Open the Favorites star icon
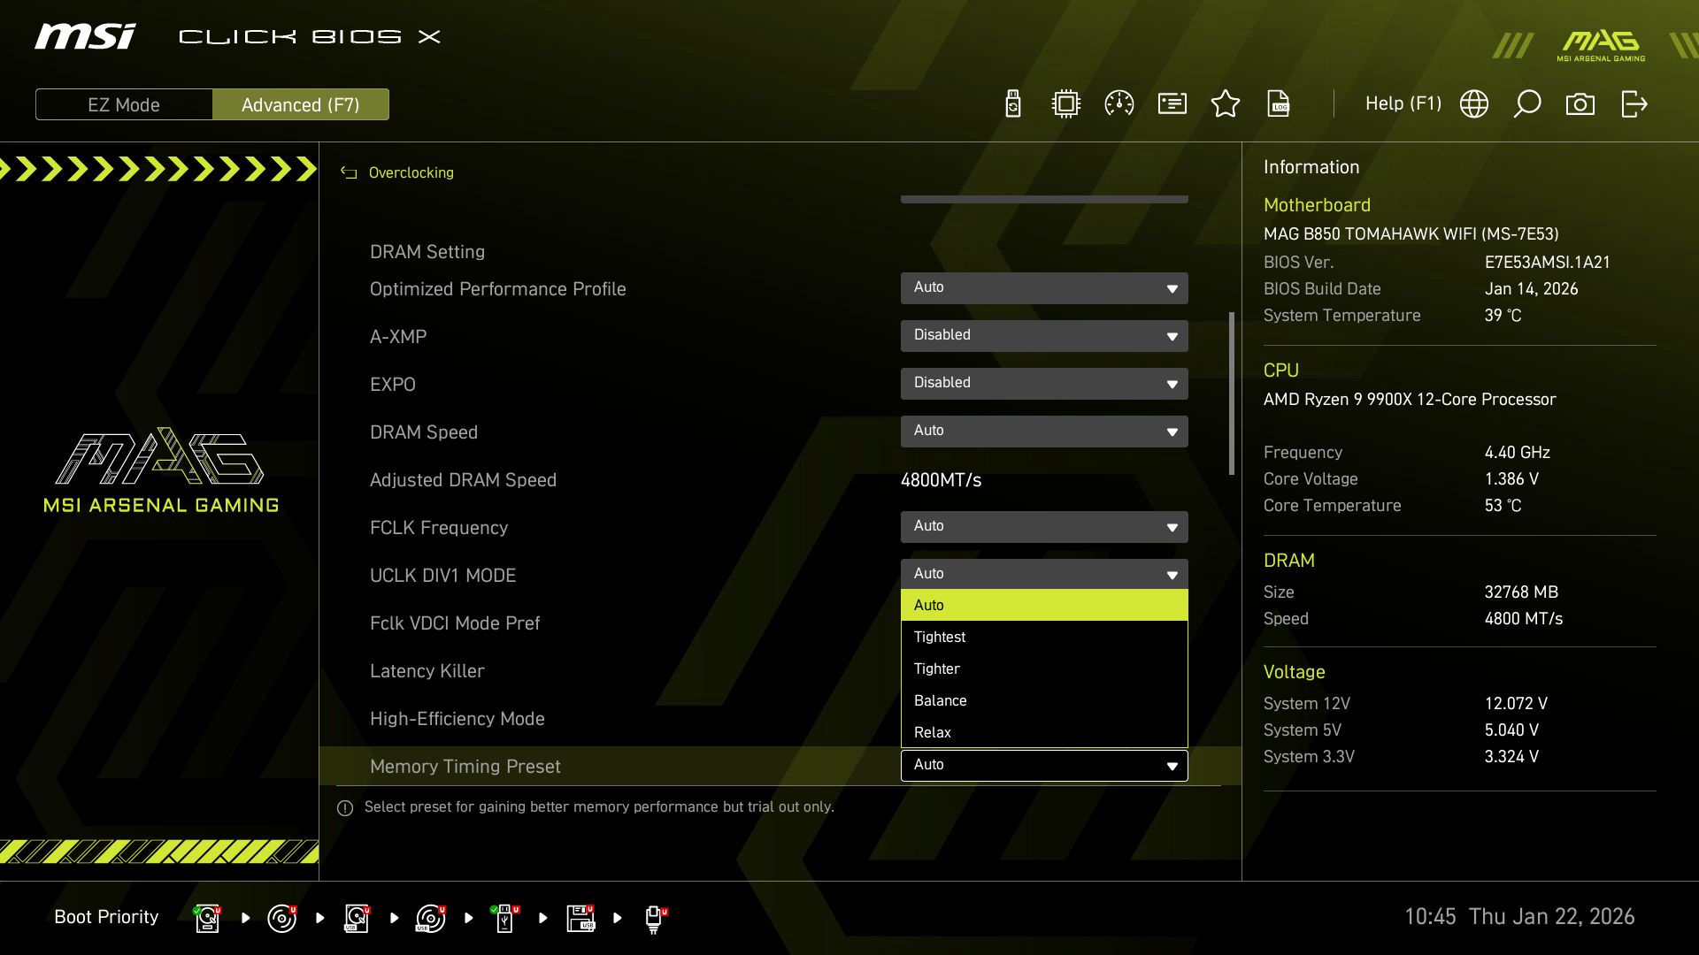1699x955 pixels. 1226,104
